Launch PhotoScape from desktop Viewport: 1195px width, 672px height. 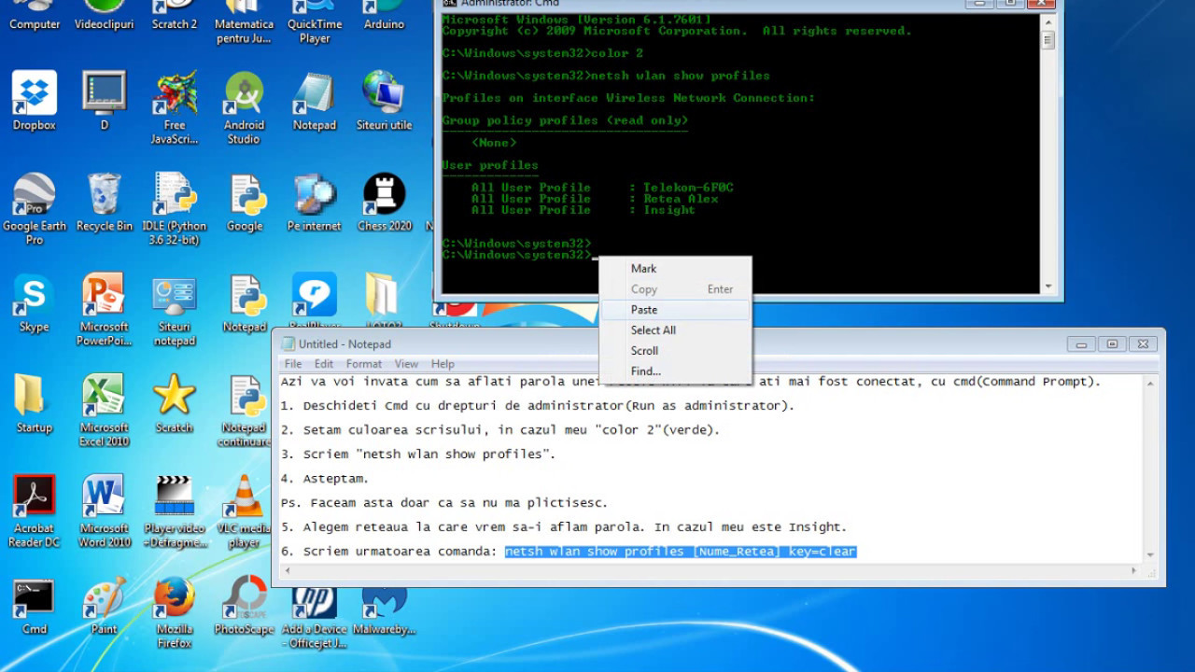point(245,605)
